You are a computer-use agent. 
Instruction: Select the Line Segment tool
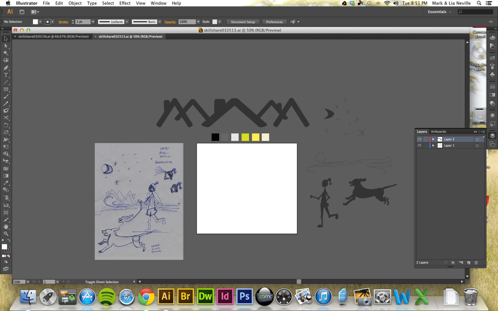point(5,82)
